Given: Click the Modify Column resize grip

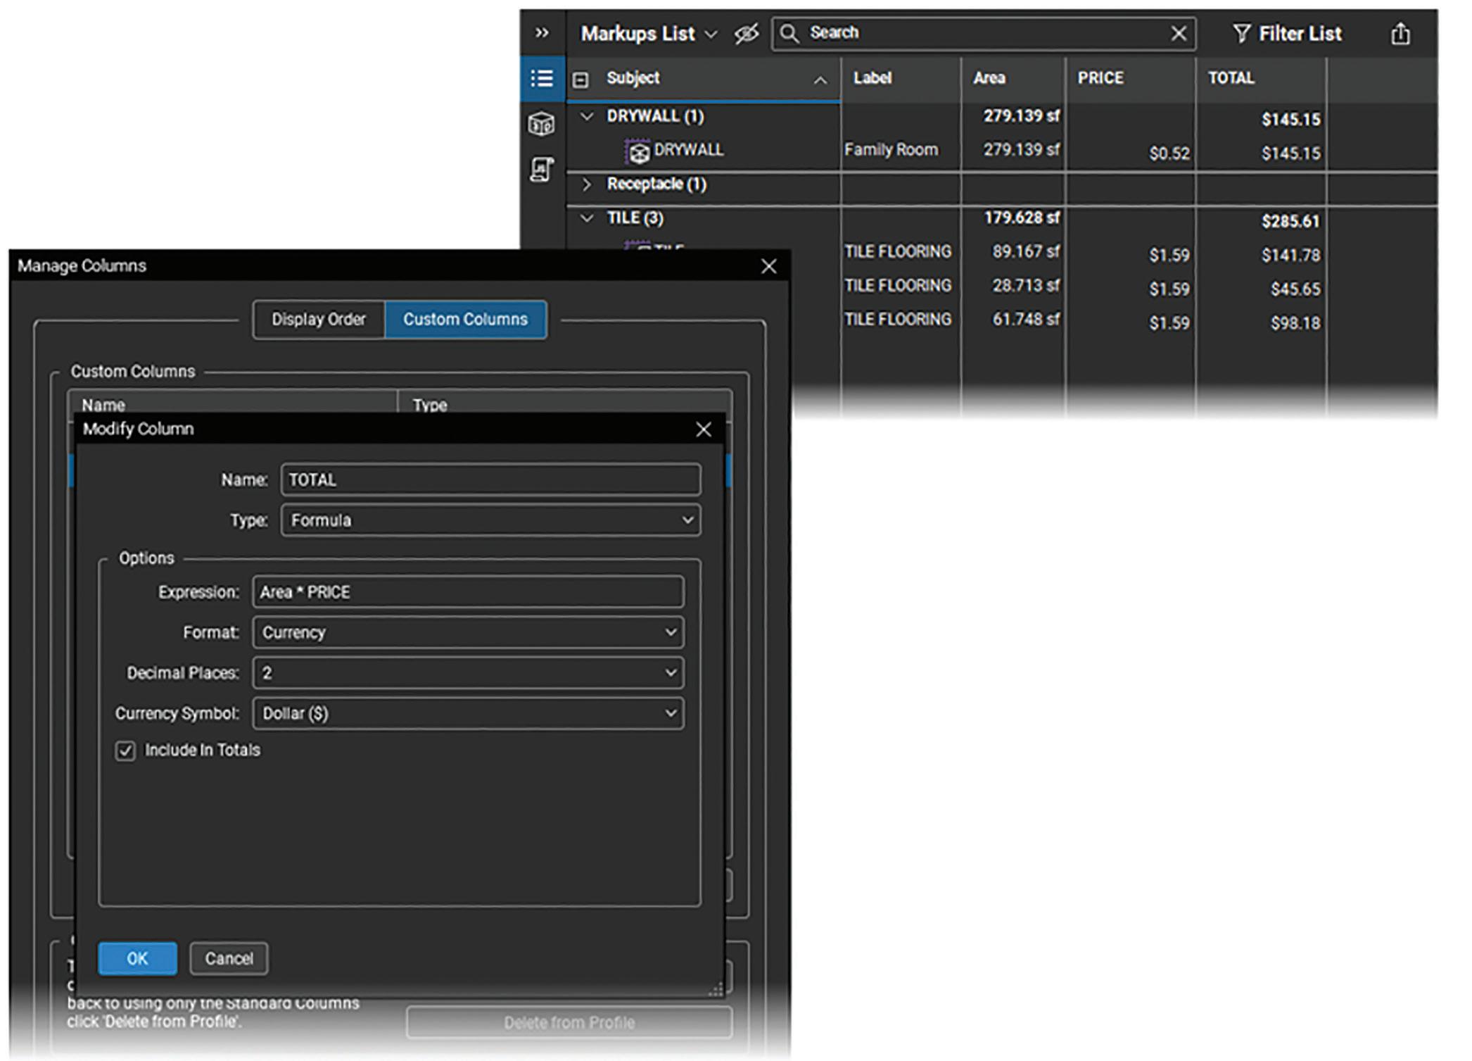Looking at the screenshot, I should 716,989.
